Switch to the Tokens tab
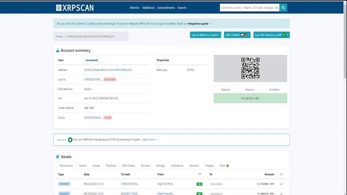Image resolution: width=347 pixels, height=195 pixels. pos(82,166)
